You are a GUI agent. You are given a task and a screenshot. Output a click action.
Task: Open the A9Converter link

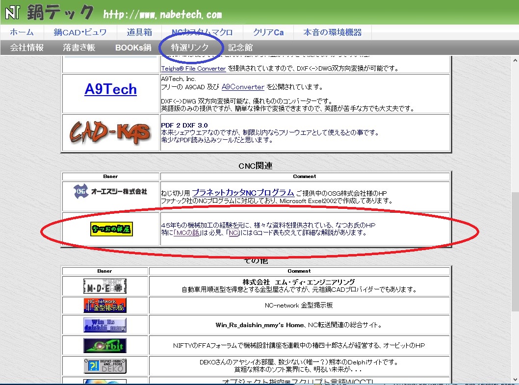[x=243, y=87]
